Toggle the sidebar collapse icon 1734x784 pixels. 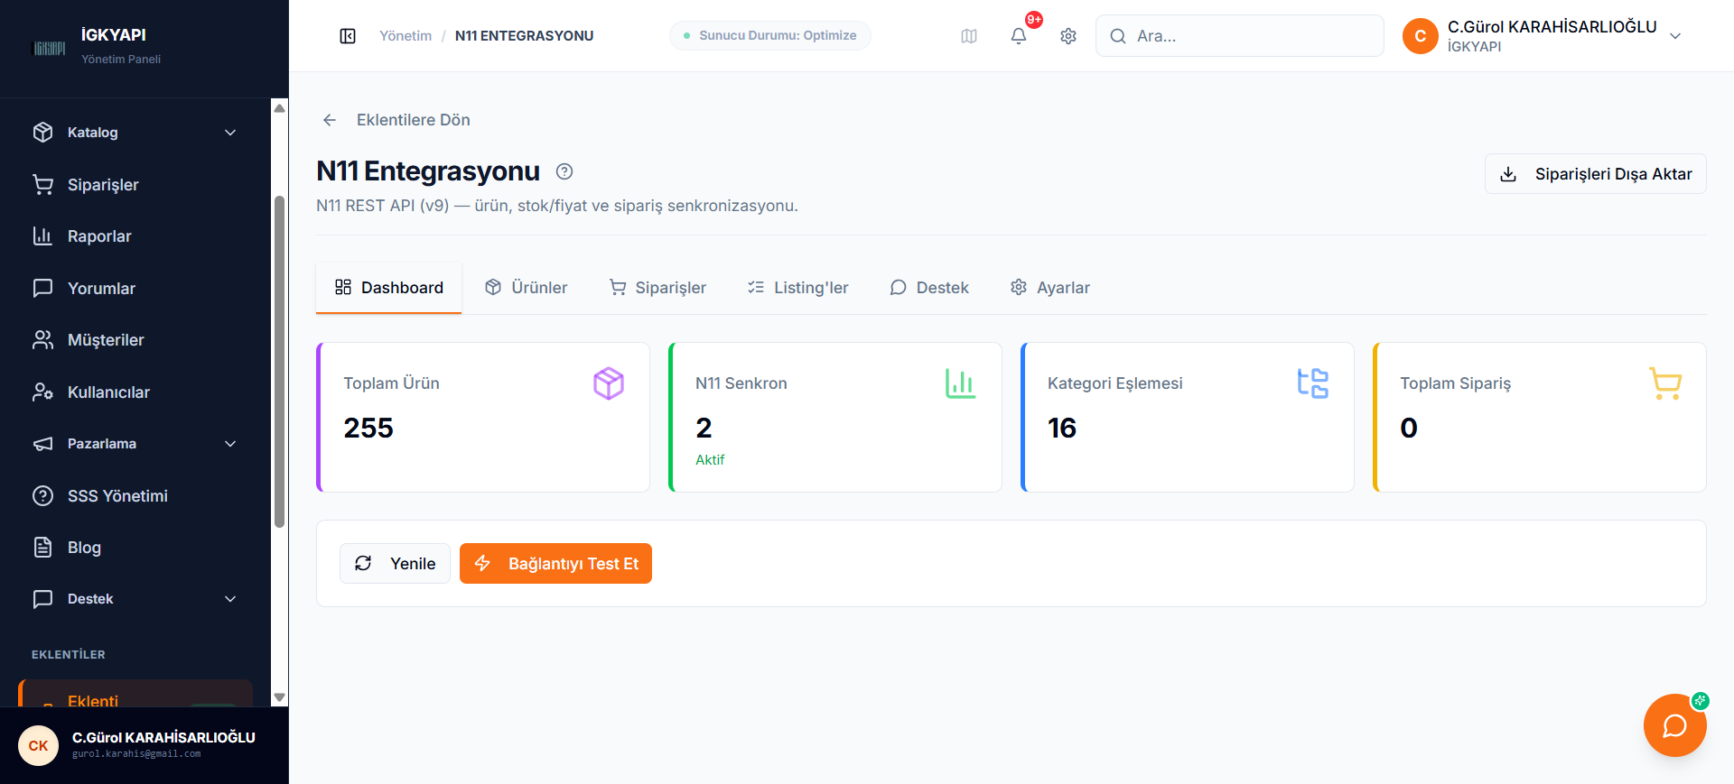348,36
